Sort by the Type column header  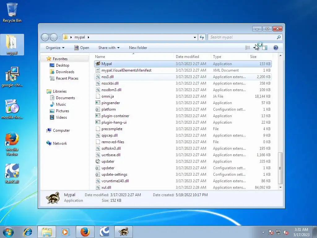coord(229,57)
